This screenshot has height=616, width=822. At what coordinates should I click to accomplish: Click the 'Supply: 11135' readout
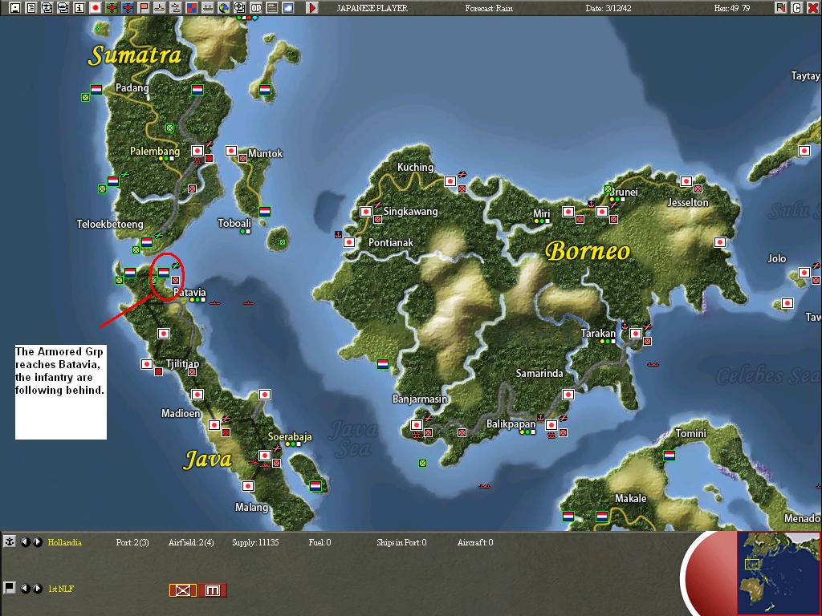point(255,542)
